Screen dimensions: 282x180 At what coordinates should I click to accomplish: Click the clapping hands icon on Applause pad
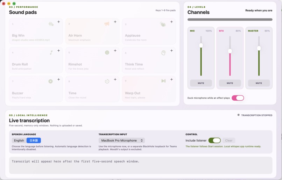(163, 24)
